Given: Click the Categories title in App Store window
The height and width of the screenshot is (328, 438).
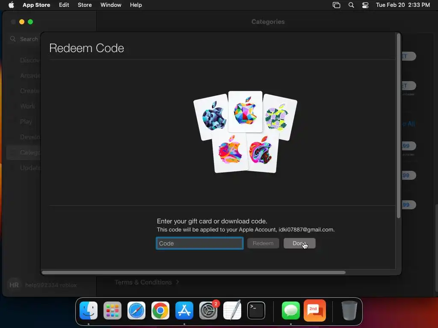Looking at the screenshot, I should pos(268,22).
